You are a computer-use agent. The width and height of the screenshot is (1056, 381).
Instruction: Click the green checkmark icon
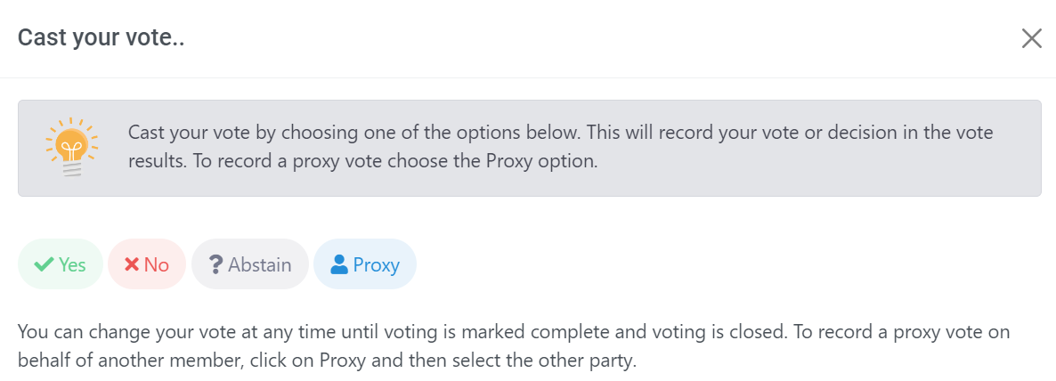point(43,264)
